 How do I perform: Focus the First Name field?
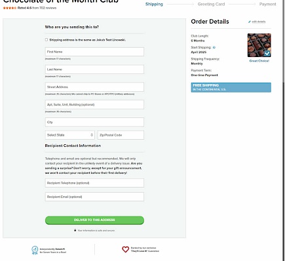click(94, 52)
